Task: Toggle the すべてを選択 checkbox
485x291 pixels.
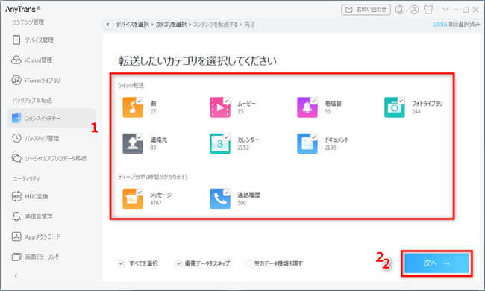Action: tap(121, 263)
